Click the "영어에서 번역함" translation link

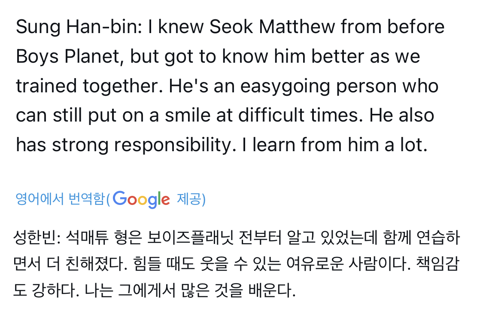coord(60,199)
